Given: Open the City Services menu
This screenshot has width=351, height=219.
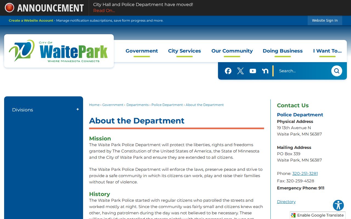Looking at the screenshot, I should pyautogui.click(x=185, y=51).
